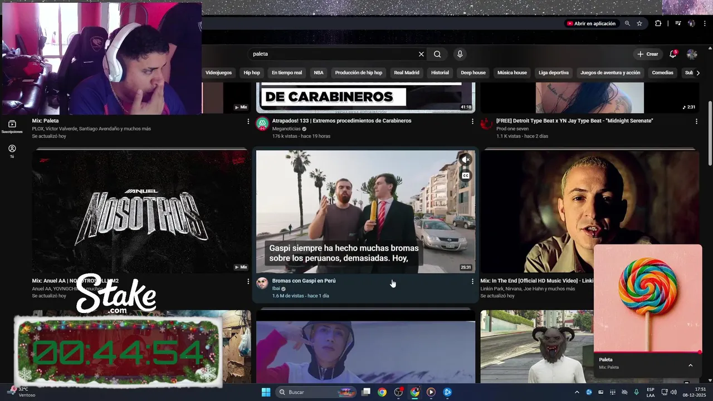Select the Videojuegos filter chip
This screenshot has width=713, height=401.
[218, 72]
